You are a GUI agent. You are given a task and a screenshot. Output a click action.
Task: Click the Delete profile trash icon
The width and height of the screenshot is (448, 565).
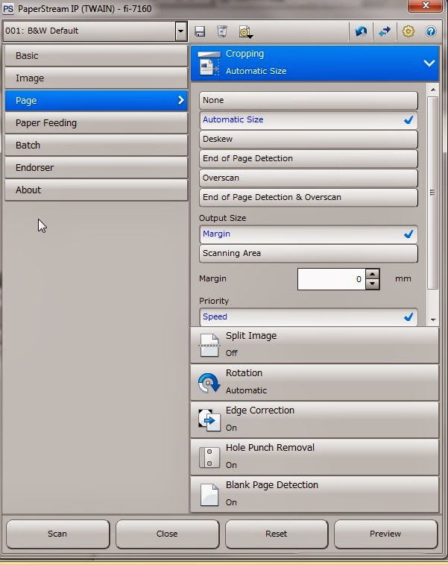222,31
